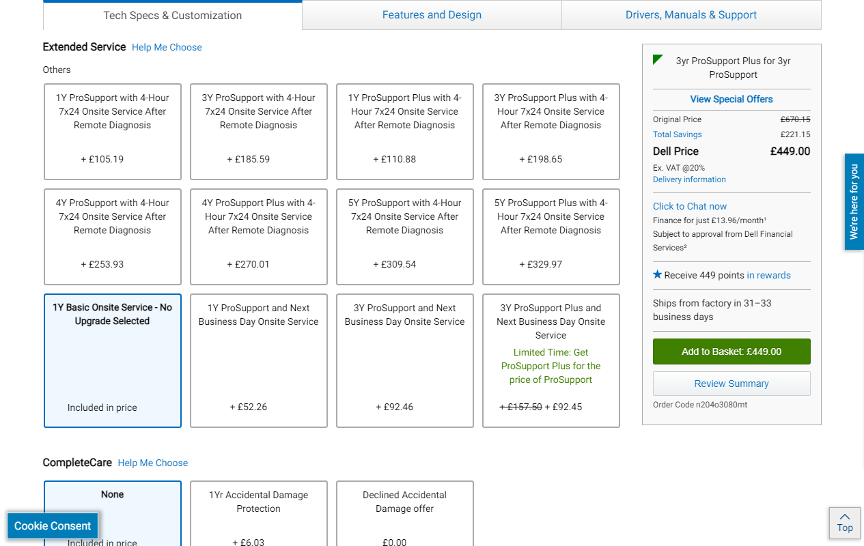864x546 pixels.
Task: Click the rewards star icon
Action: [x=657, y=274]
